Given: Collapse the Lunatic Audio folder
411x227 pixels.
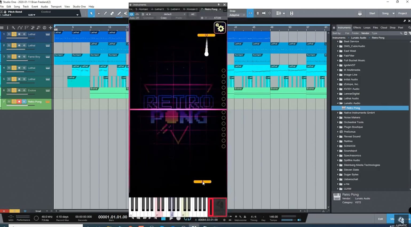Looking at the screenshot, I should click(x=338, y=103).
